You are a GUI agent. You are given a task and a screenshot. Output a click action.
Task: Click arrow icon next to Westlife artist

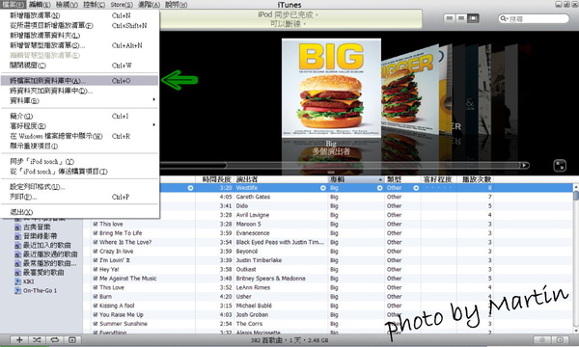[x=322, y=188]
